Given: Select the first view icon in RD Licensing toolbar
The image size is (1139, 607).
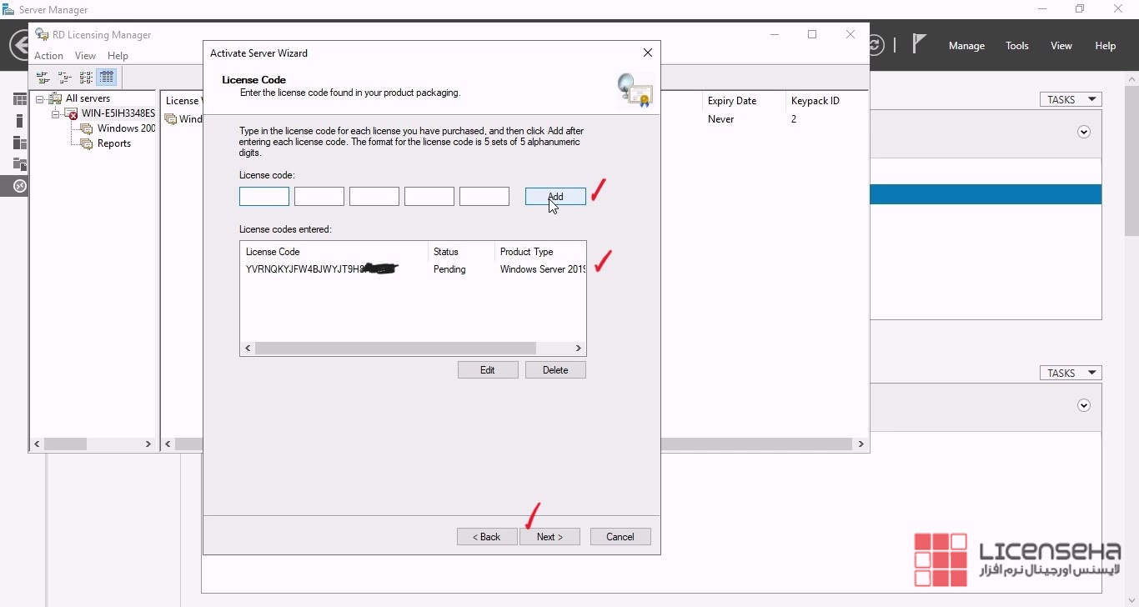Looking at the screenshot, I should [43, 78].
